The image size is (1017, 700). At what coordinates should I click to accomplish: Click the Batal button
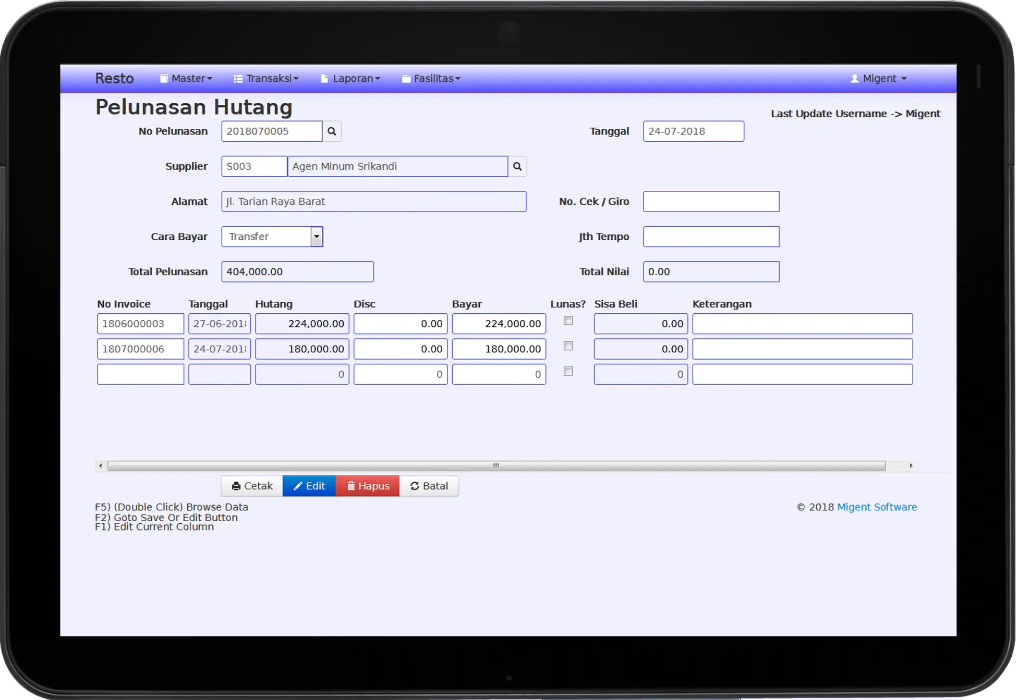pyautogui.click(x=429, y=486)
